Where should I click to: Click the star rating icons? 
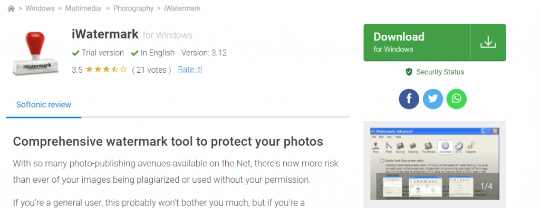(106, 70)
